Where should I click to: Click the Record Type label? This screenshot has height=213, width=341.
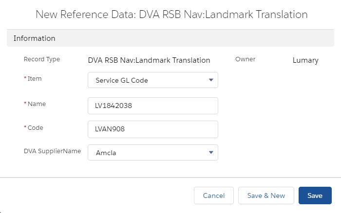tap(42, 59)
